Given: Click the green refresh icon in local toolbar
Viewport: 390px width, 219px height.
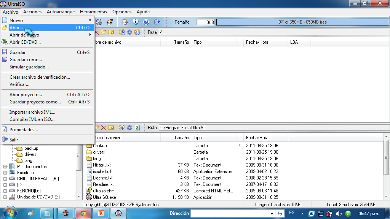Looking at the screenshot, I should (x=137, y=128).
